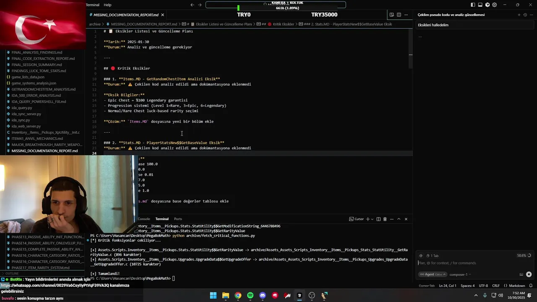Click the context usage 58.6% indicator

click(524, 255)
